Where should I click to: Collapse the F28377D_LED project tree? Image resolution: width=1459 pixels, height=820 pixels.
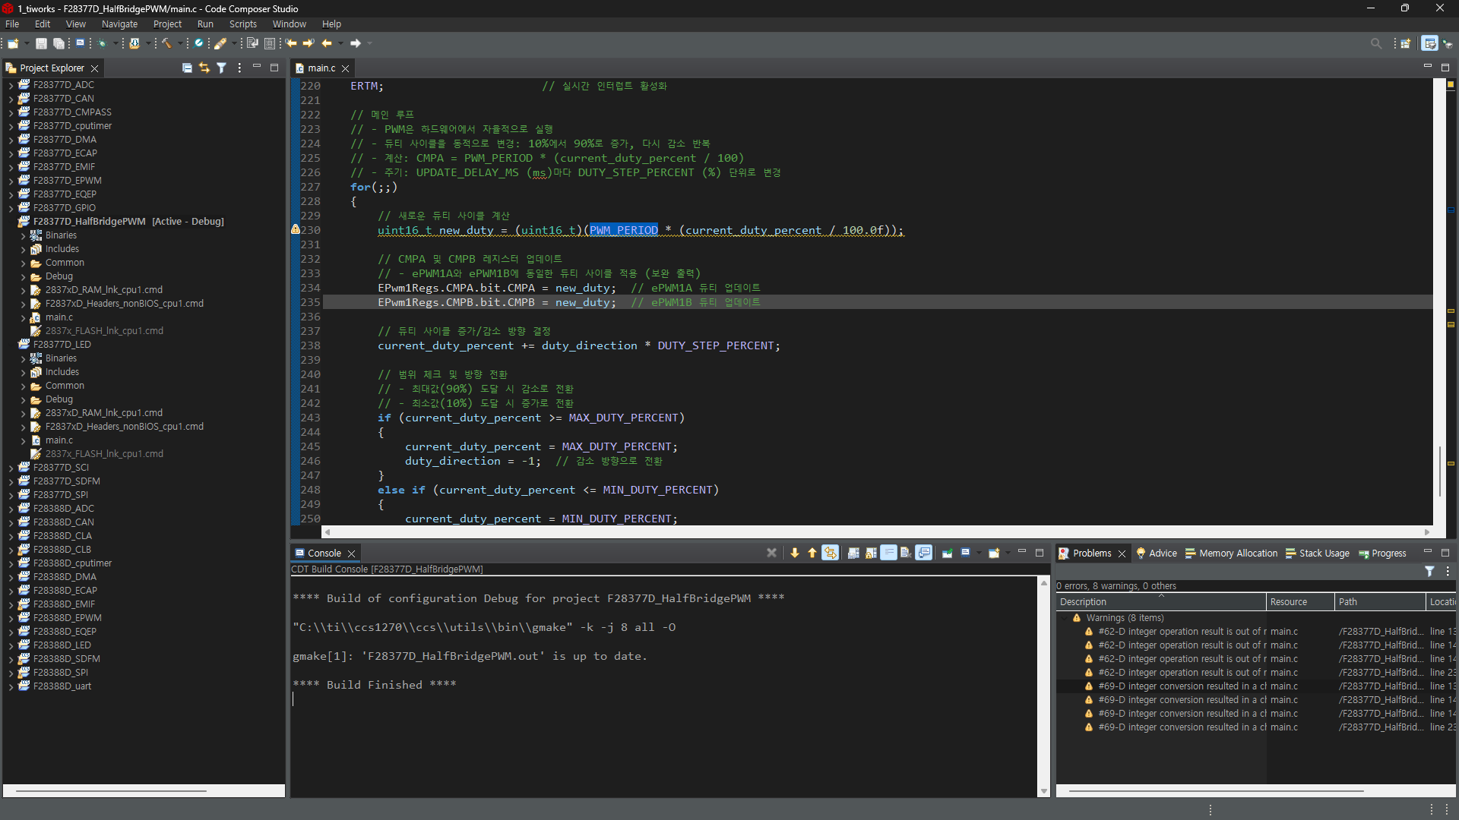tap(11, 345)
